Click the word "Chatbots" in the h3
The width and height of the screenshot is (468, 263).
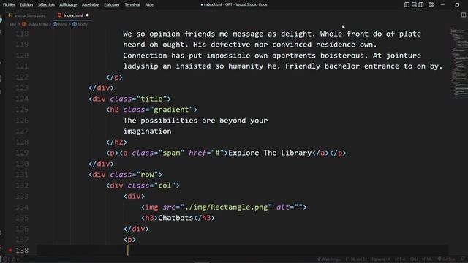(175, 218)
